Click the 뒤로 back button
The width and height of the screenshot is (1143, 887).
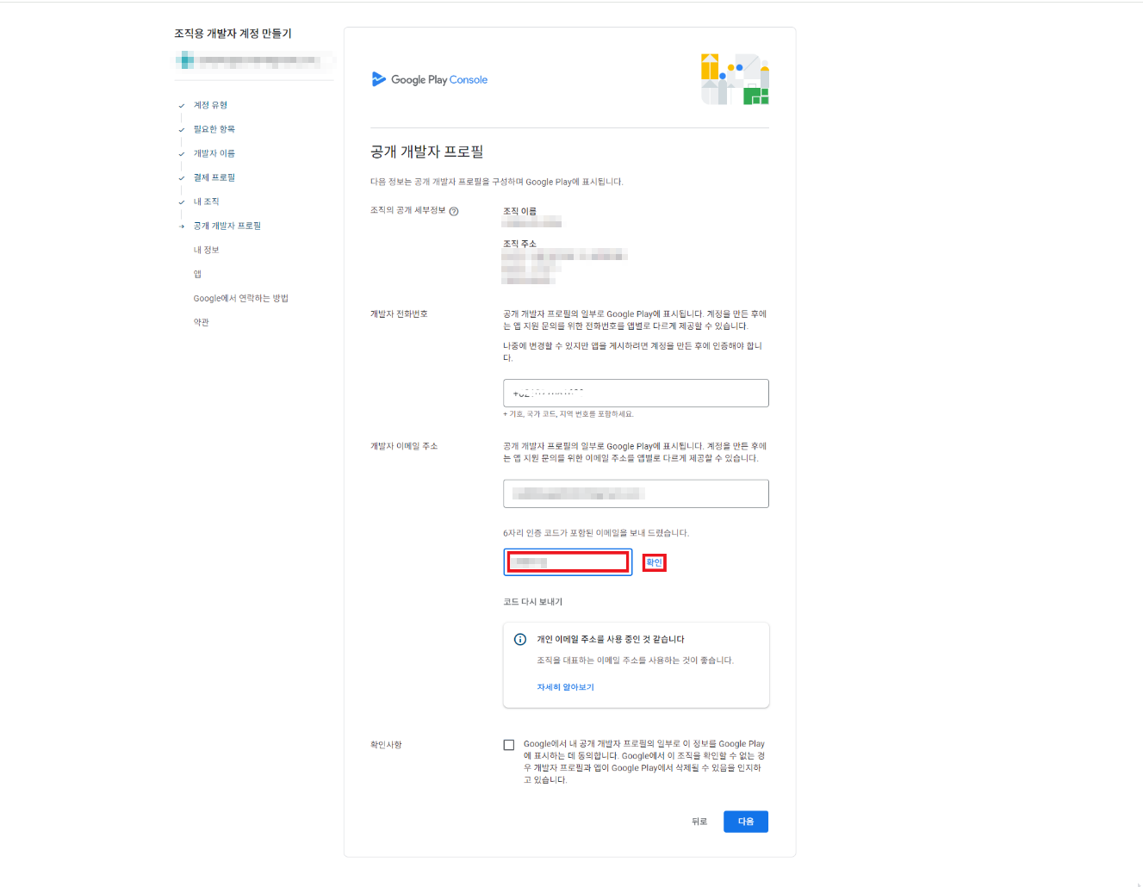click(699, 822)
